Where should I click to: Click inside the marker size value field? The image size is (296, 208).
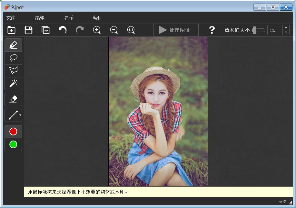(x=275, y=30)
